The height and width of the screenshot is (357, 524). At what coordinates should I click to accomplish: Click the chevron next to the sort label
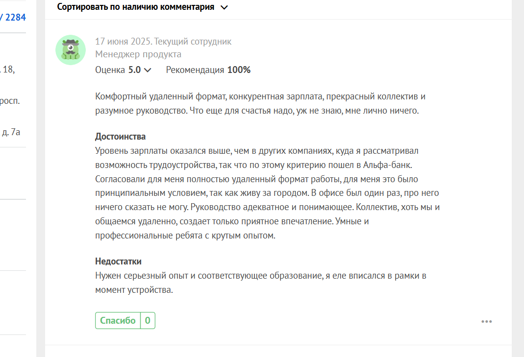[x=224, y=7]
